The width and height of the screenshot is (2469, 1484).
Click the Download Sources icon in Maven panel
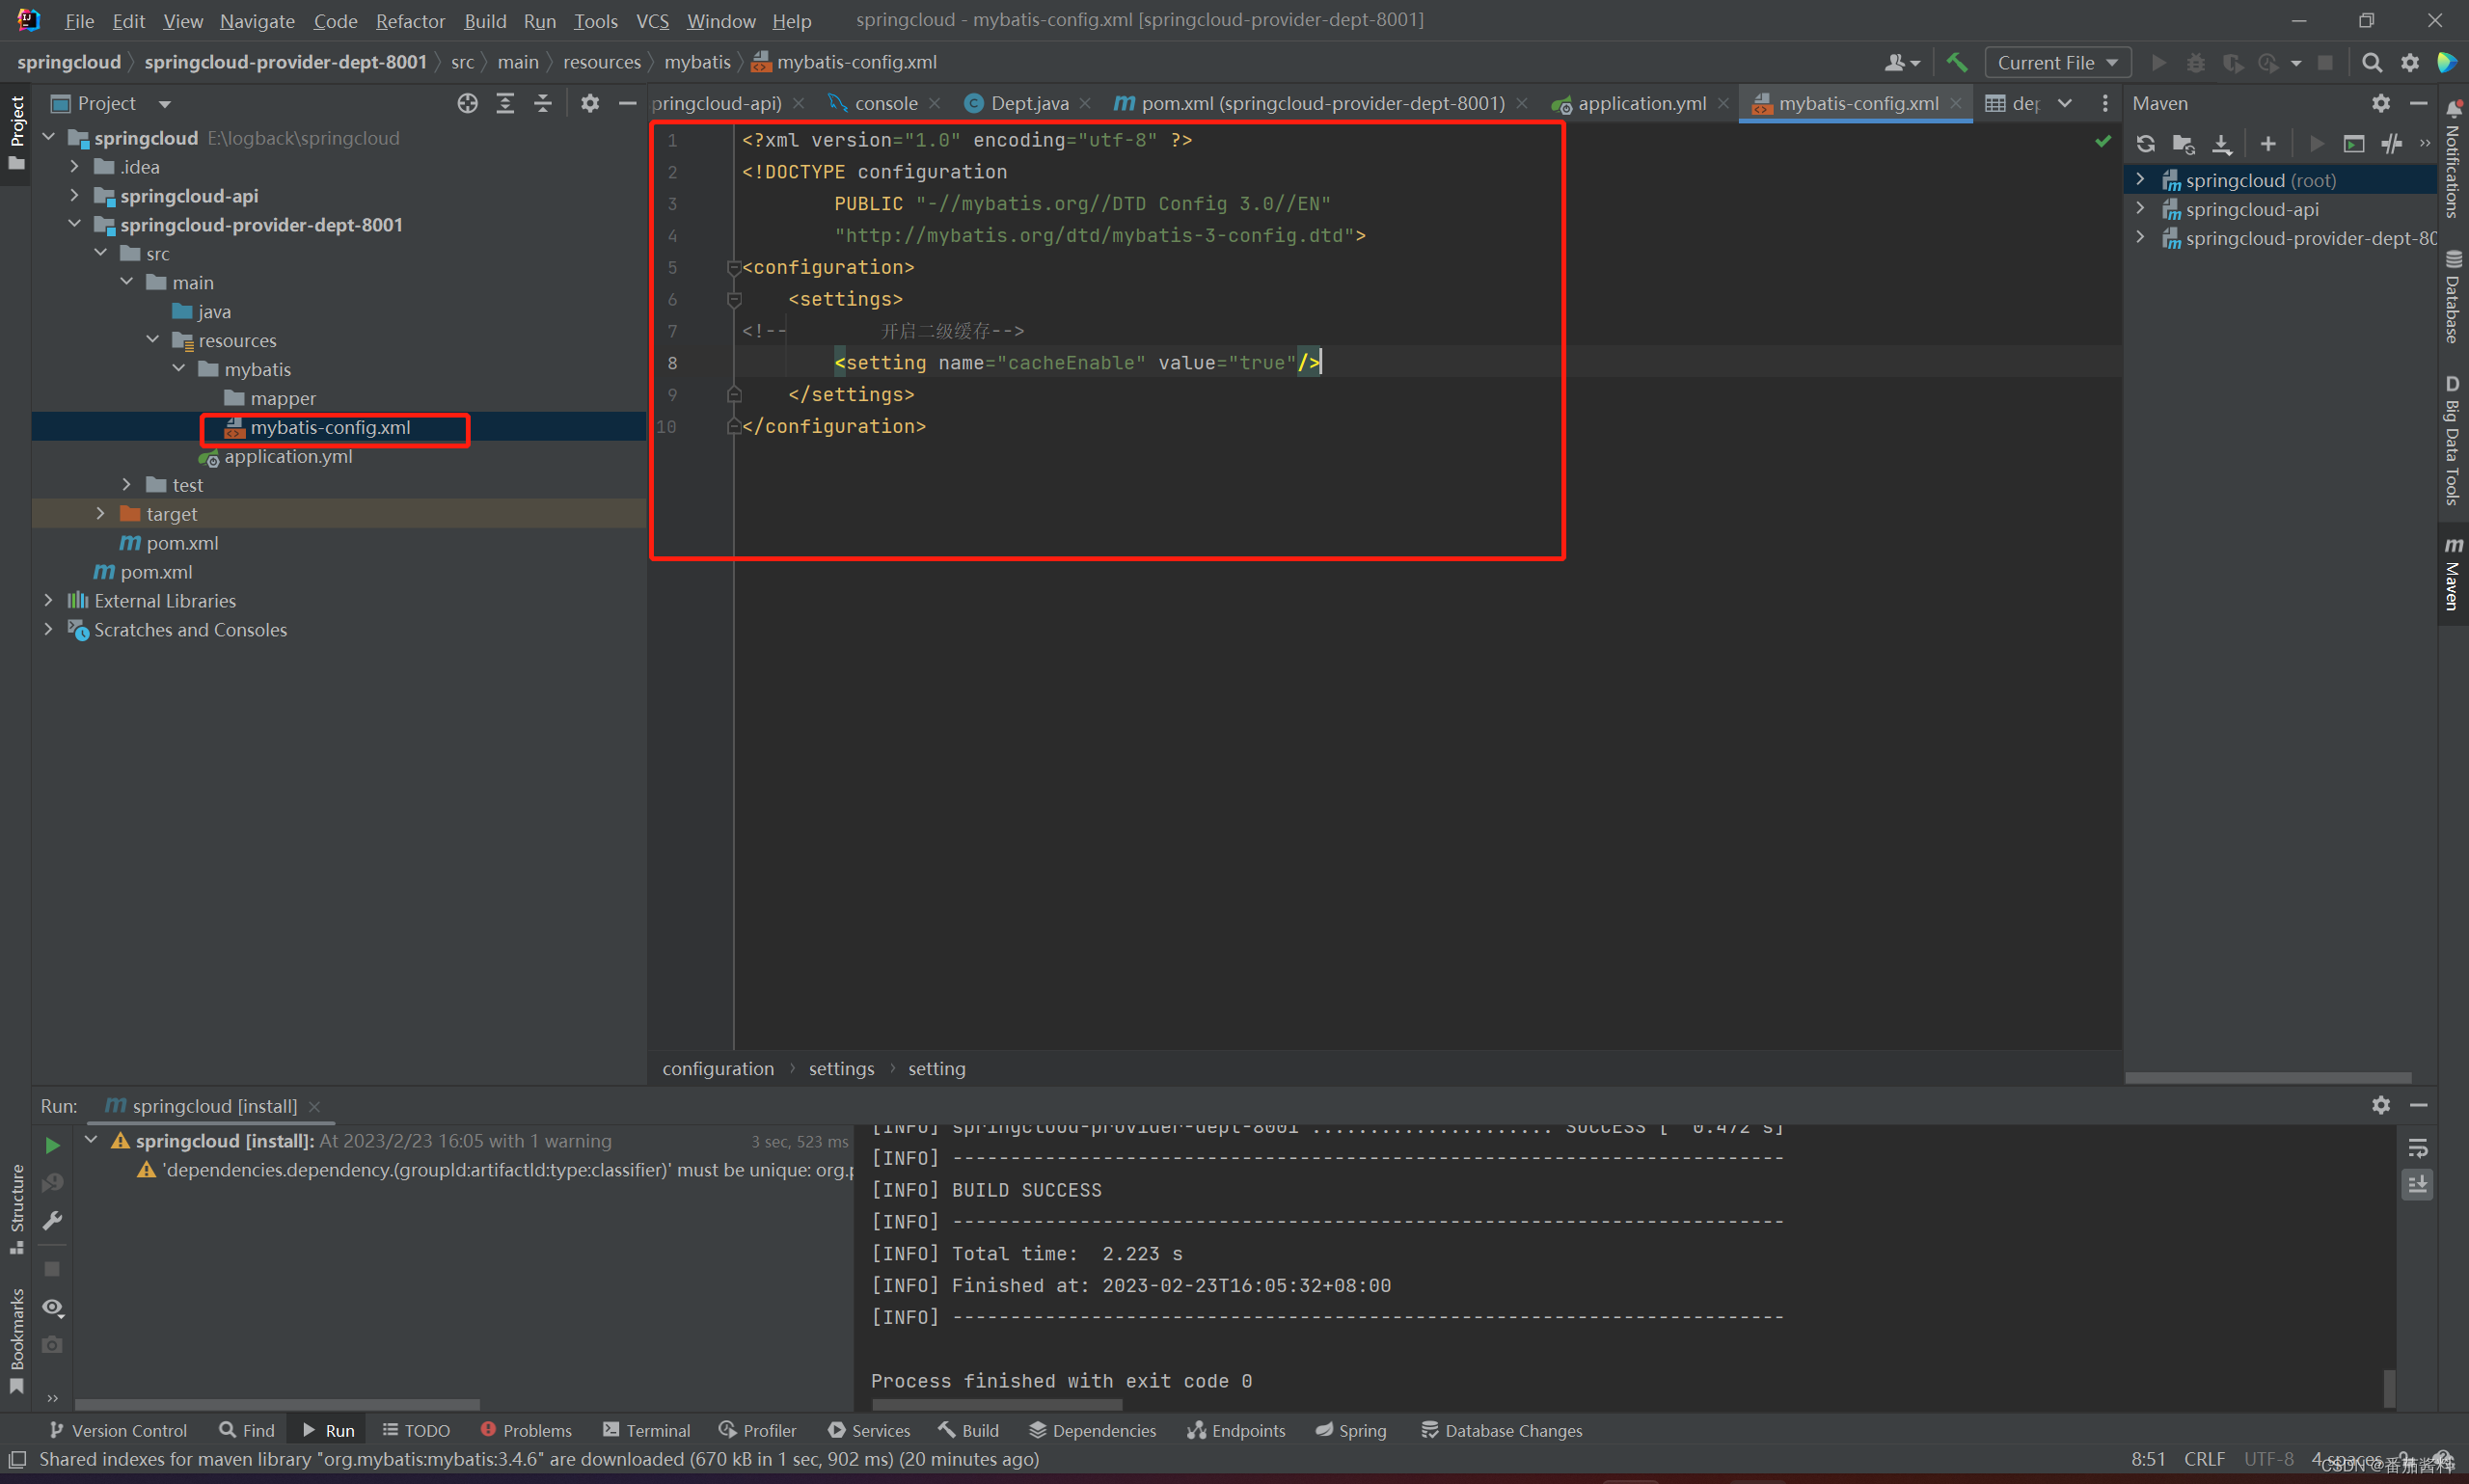[2221, 144]
